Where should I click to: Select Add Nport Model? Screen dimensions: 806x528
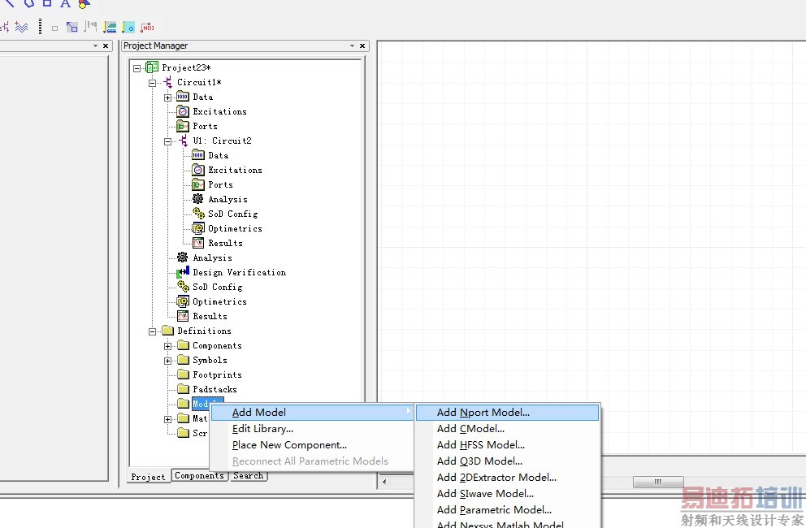click(507, 413)
